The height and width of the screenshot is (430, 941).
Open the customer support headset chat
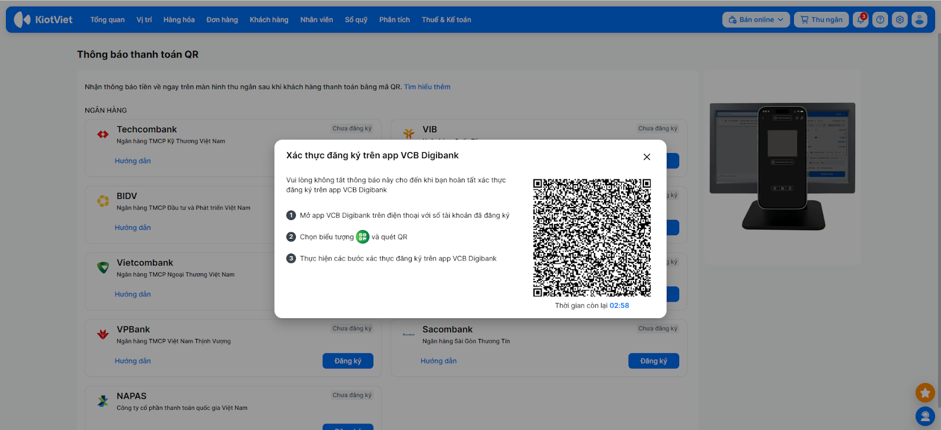coord(925,416)
